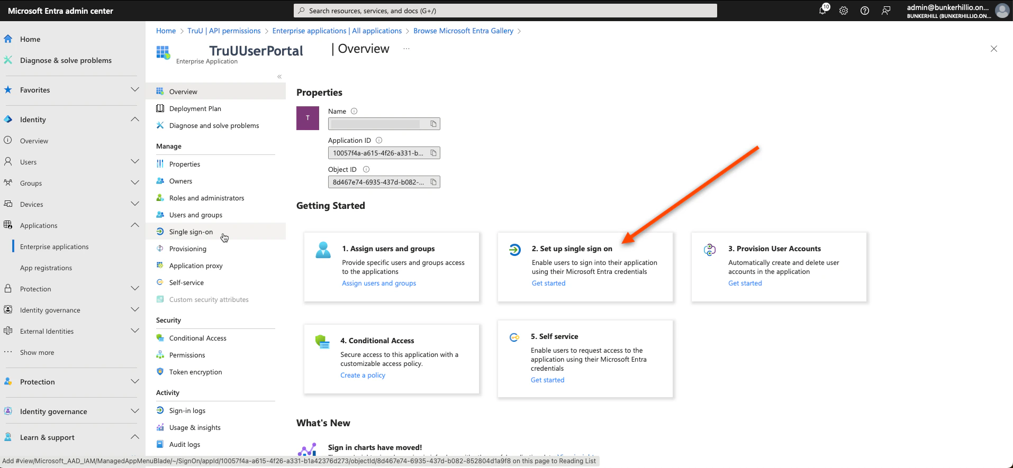Screen dimensions: 1013x468
Task: Click Get started under Provision User Accounts
Action: (x=745, y=283)
